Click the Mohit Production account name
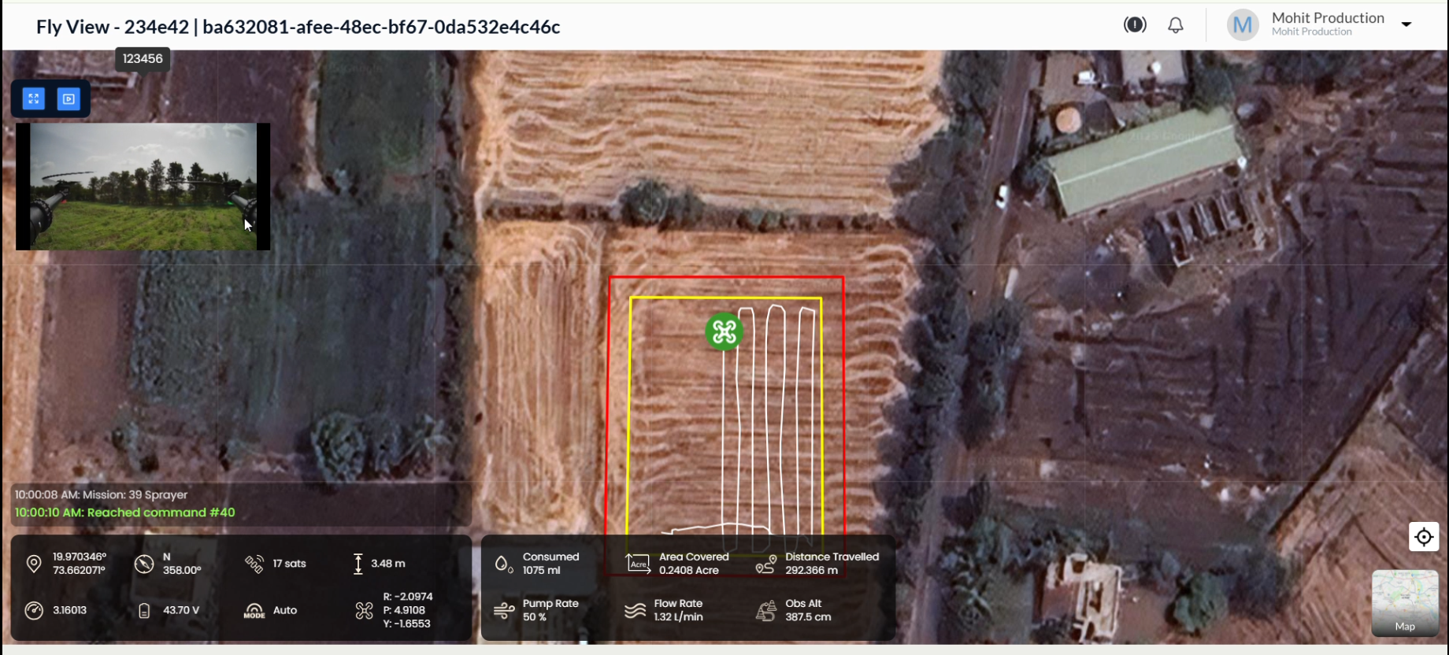This screenshot has height=655, width=1449. pos(1328,18)
